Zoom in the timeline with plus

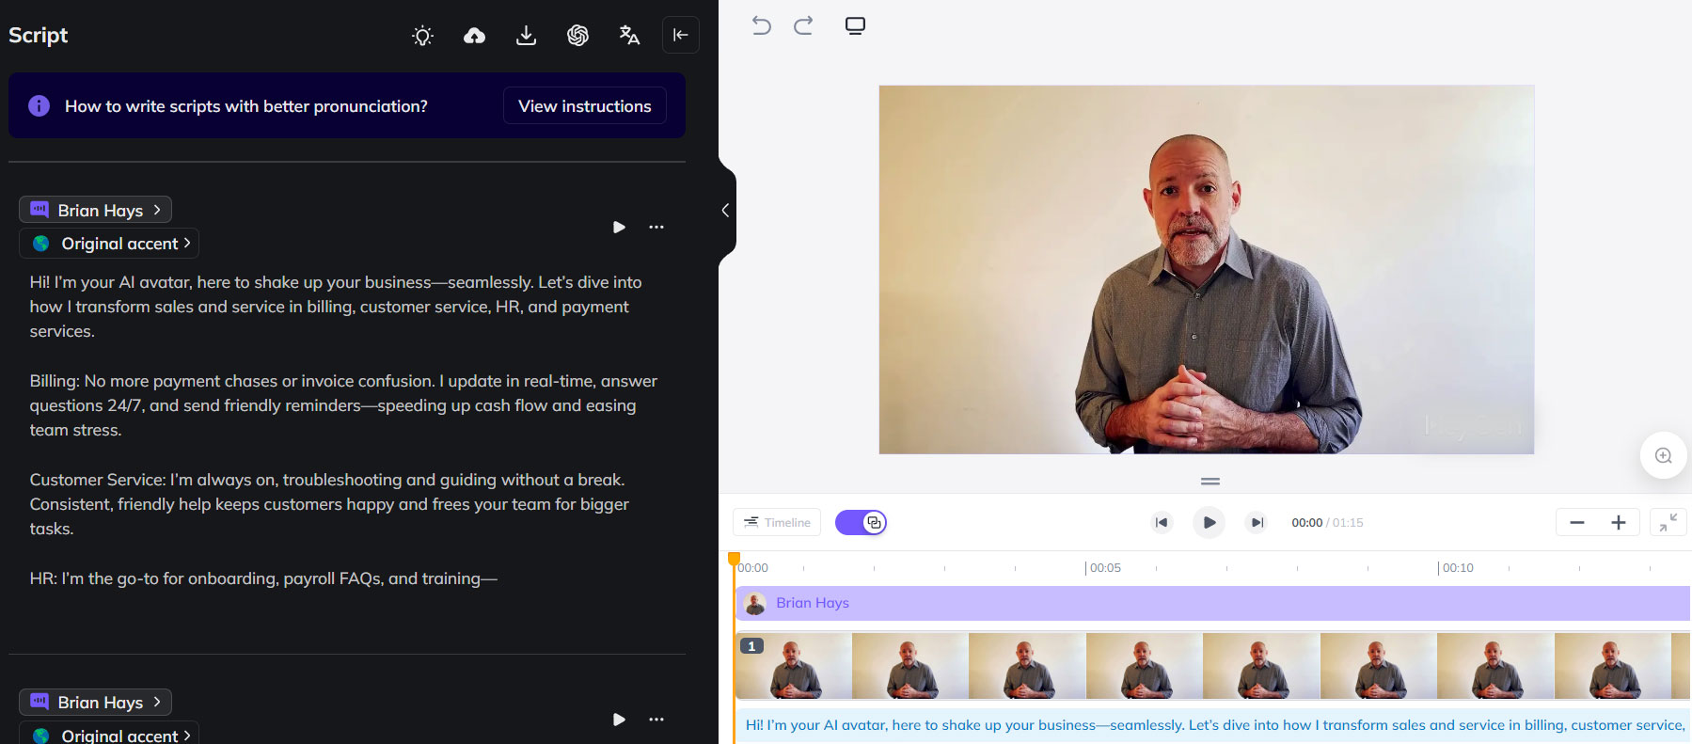point(1619,522)
